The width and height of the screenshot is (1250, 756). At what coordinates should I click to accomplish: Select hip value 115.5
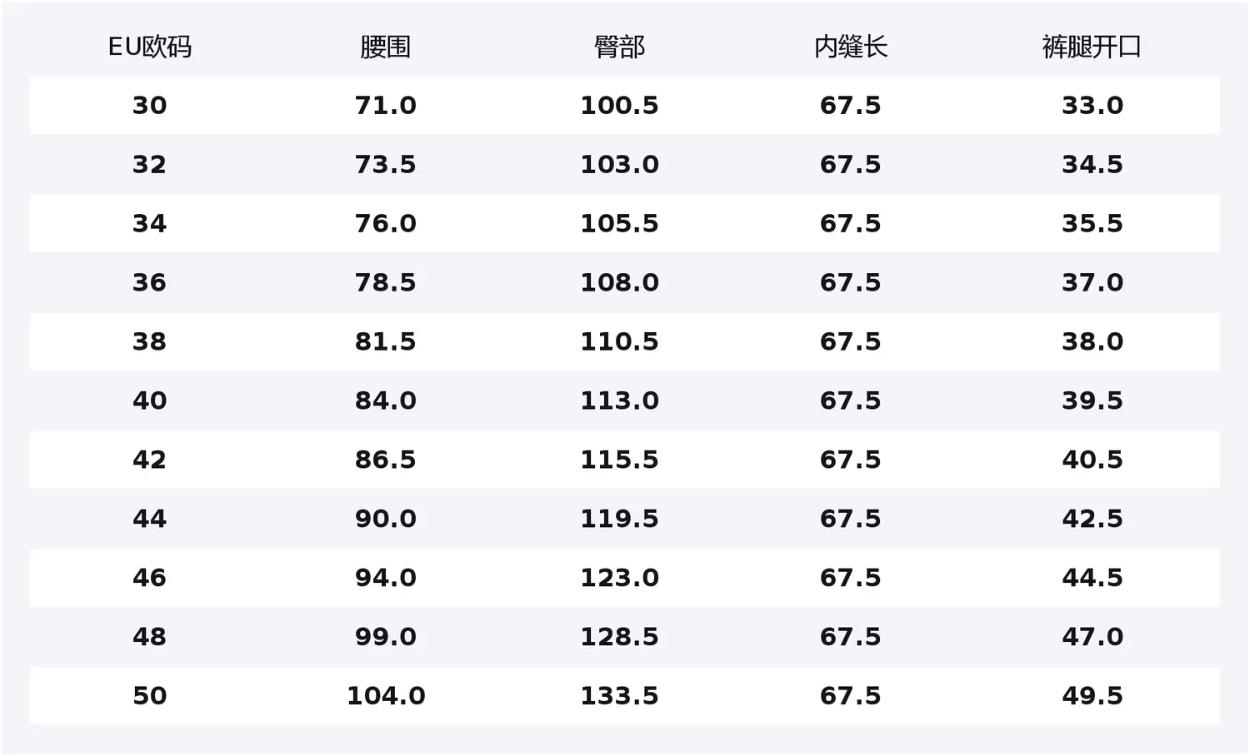[619, 460]
